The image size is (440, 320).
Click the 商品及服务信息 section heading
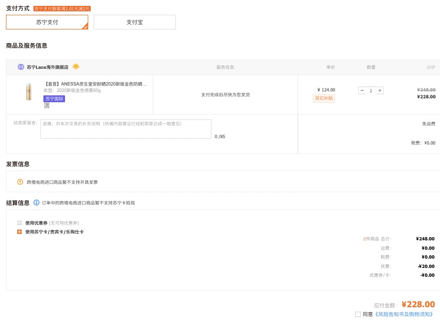pos(27,46)
